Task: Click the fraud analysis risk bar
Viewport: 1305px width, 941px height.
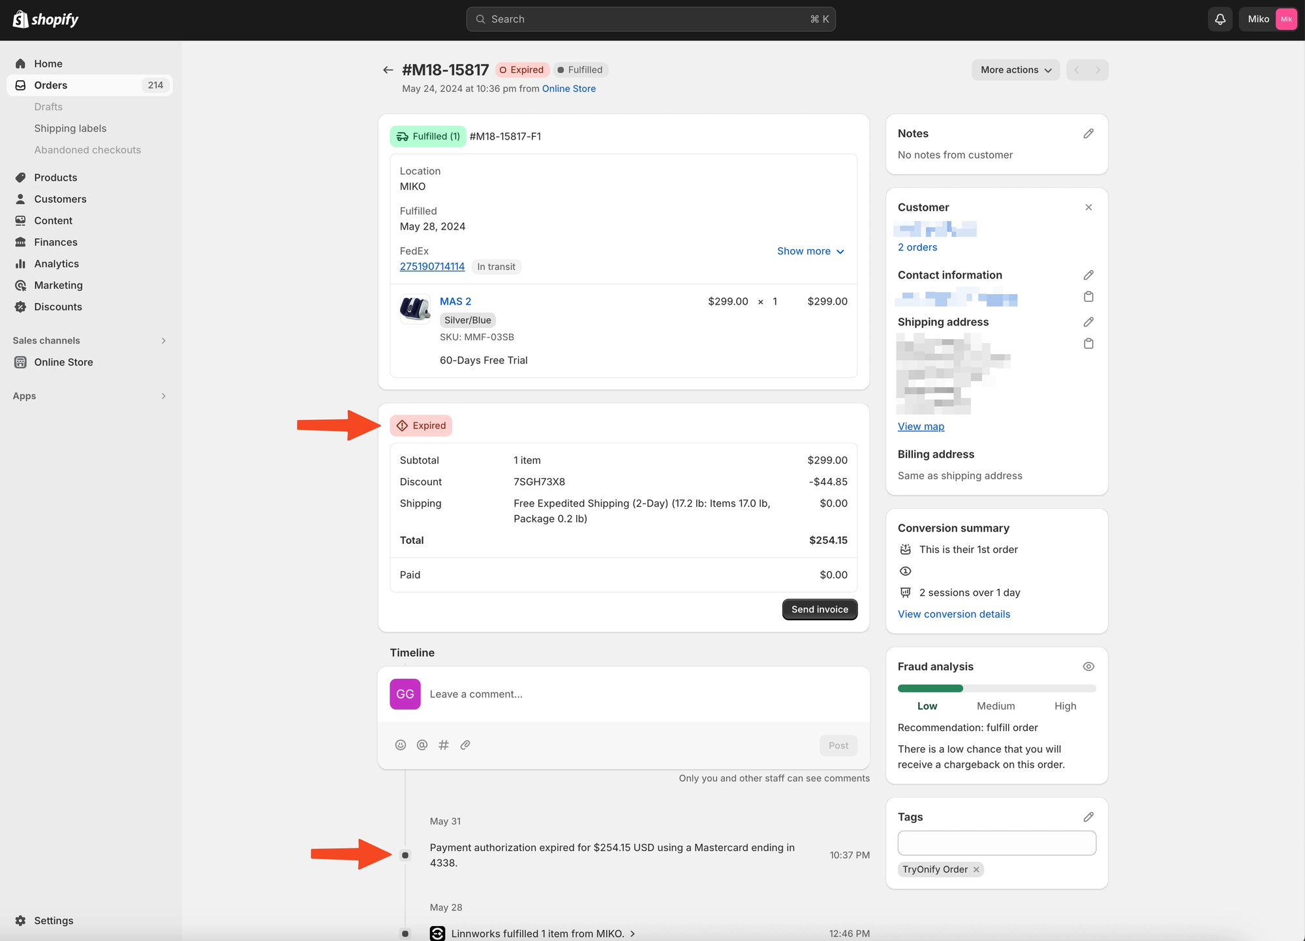Action: pyautogui.click(x=996, y=689)
